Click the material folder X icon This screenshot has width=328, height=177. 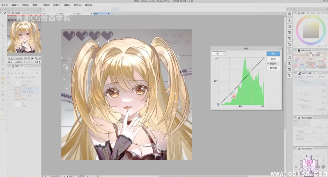(290, 32)
